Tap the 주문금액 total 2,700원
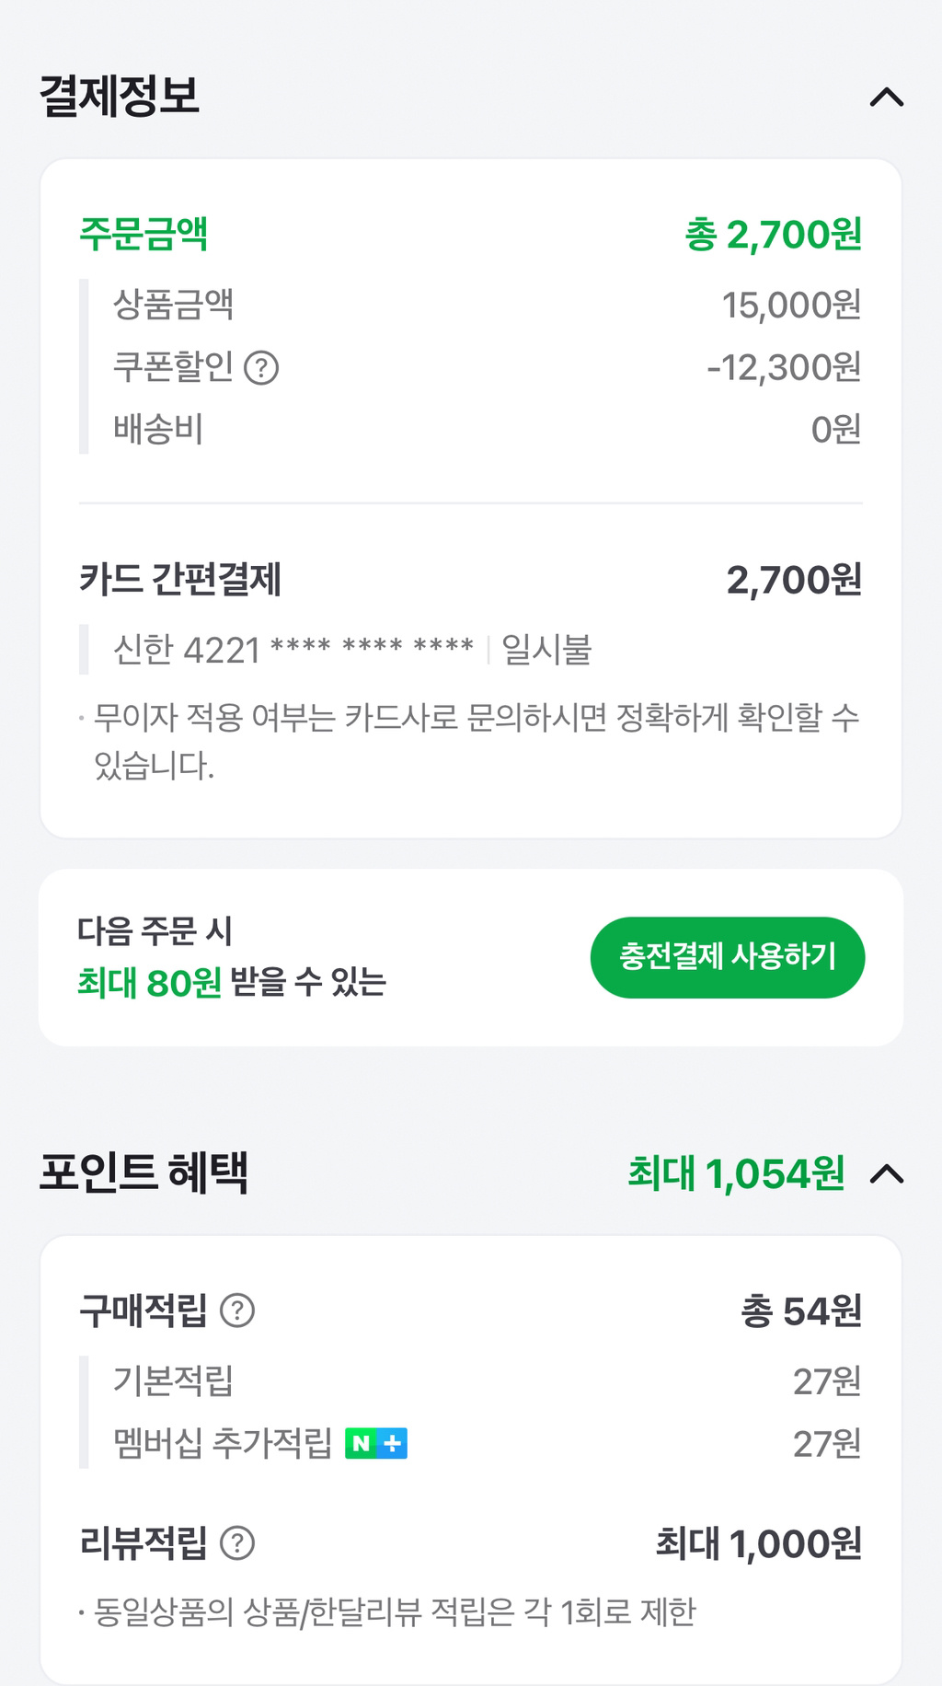The image size is (942, 1686). pyautogui.click(x=773, y=235)
